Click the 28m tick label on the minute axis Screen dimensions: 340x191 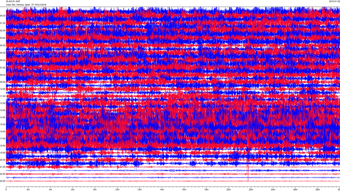click(x=317, y=190)
